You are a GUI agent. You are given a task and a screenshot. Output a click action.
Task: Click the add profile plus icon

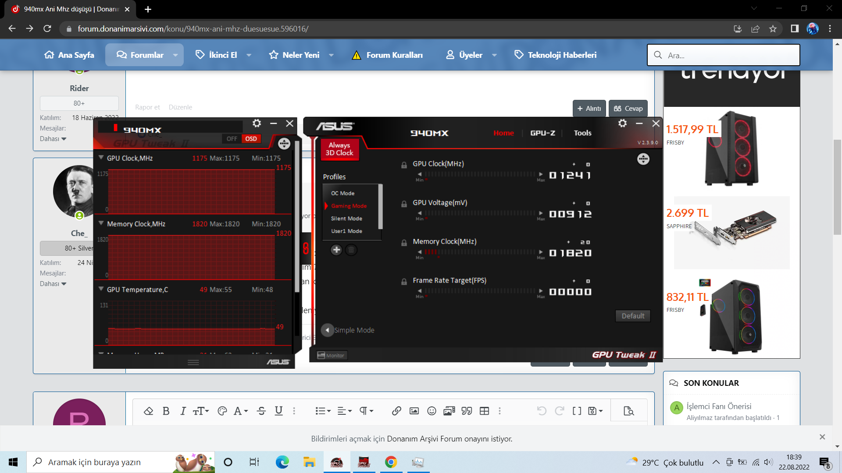336,250
